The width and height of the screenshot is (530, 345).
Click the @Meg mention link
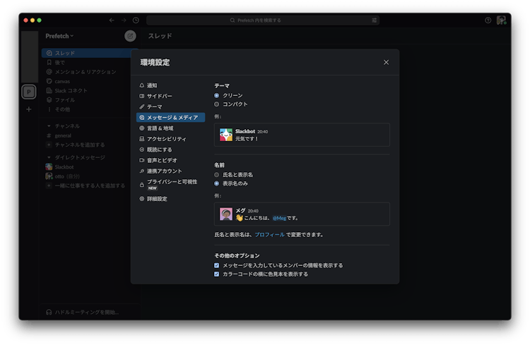(279, 218)
